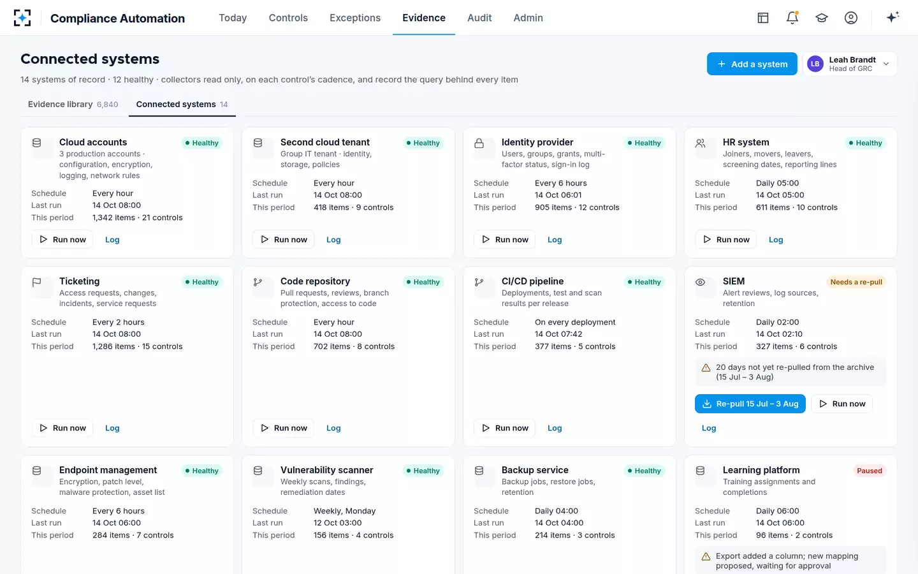Click the CI/CD pipeline branch icon
Screen dimensions: 918x574
point(479,283)
